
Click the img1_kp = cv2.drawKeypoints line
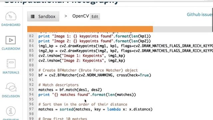(x=126, y=46)
